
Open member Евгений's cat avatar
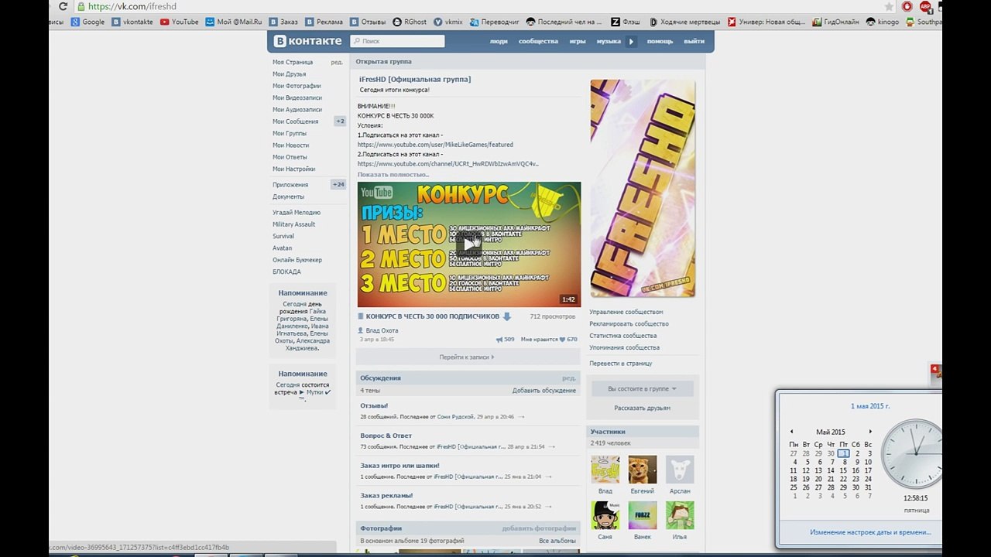click(643, 470)
